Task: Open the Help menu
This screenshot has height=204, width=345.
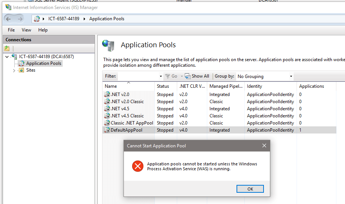Action: (43, 30)
